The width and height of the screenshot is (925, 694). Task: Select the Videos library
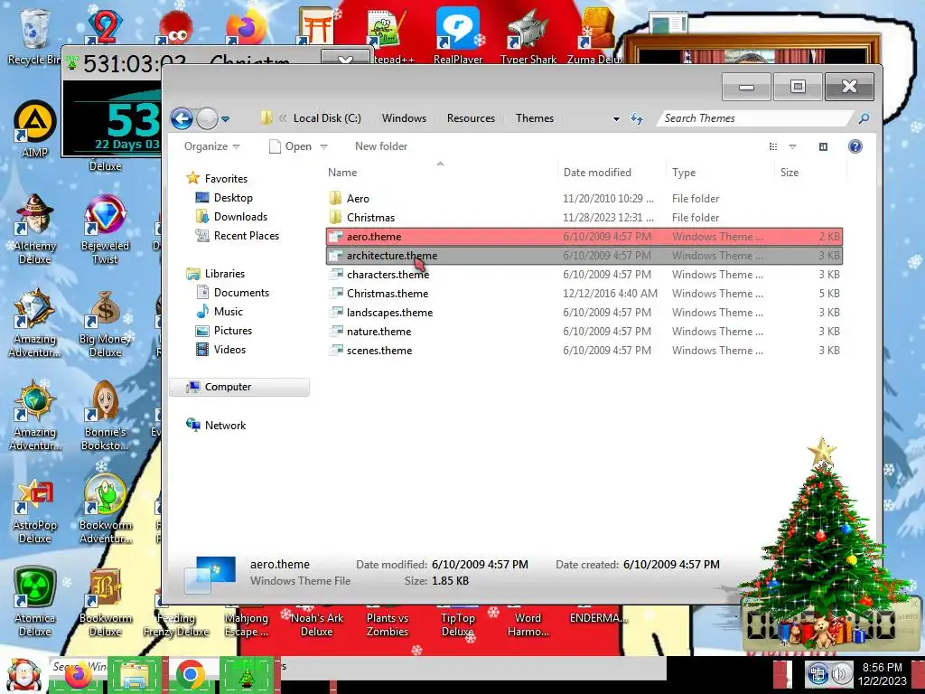point(220,350)
